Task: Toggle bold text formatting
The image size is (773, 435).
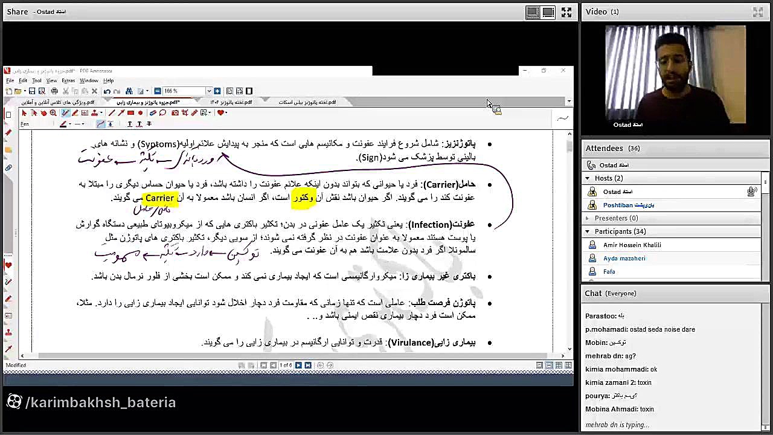Action: [x=129, y=124]
